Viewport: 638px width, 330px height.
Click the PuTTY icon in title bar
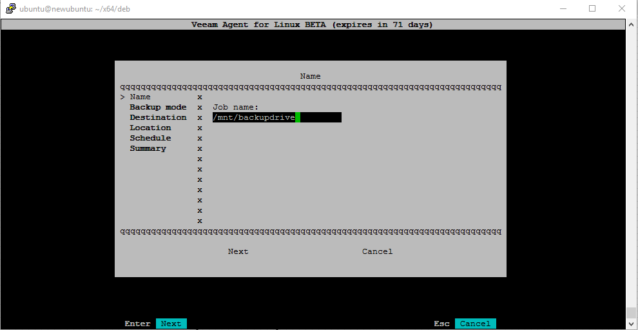pyautogui.click(x=10, y=8)
